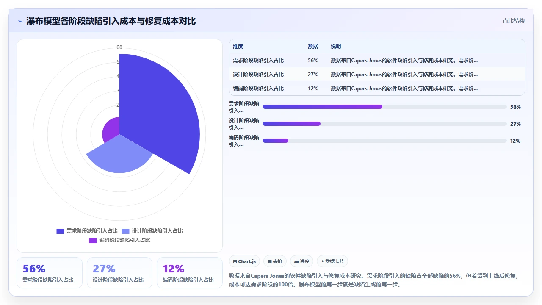Click the 27% table cell

pos(313,75)
